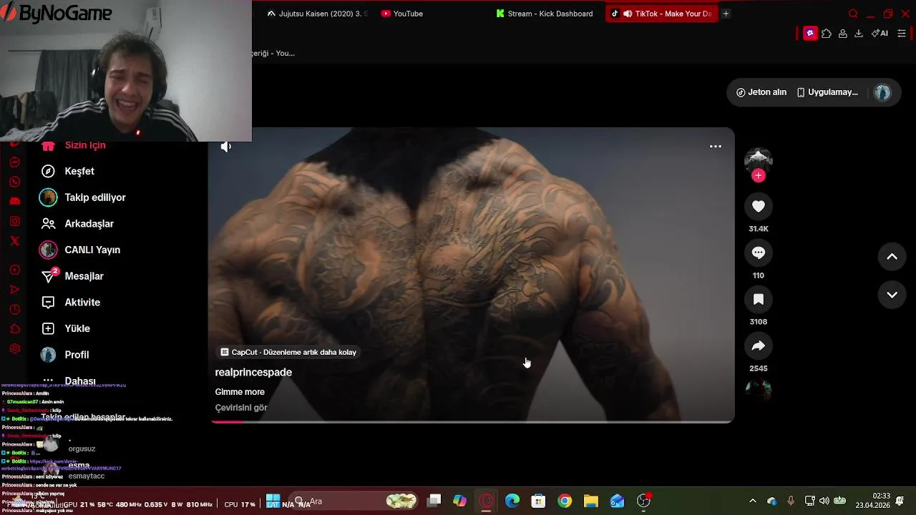Open sidebar settings gear icon
The height and width of the screenshot is (515, 916).
[x=14, y=349]
